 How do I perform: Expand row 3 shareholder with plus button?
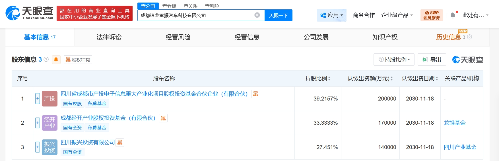coord(38,147)
